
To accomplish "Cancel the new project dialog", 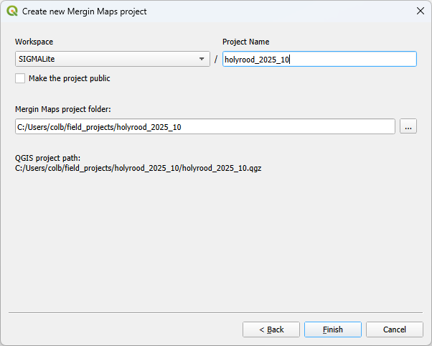I will click(x=395, y=329).
